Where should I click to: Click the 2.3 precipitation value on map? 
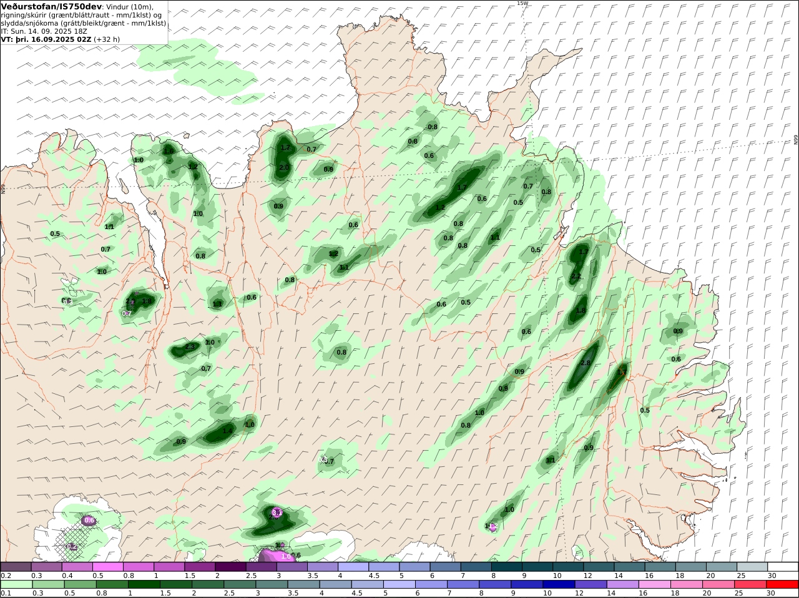pos(190,346)
